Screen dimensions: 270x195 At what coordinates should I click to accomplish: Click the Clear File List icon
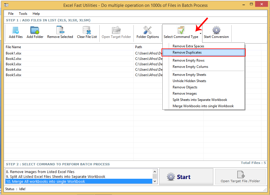tap(86, 31)
